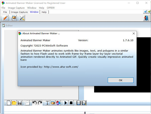151x114 pixels.
Task: Switch to the Image Capture tab
Action: [x=19, y=12]
